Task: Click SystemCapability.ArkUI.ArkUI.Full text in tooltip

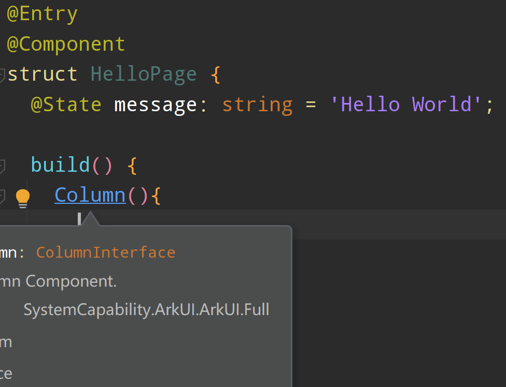Action: tap(146, 309)
